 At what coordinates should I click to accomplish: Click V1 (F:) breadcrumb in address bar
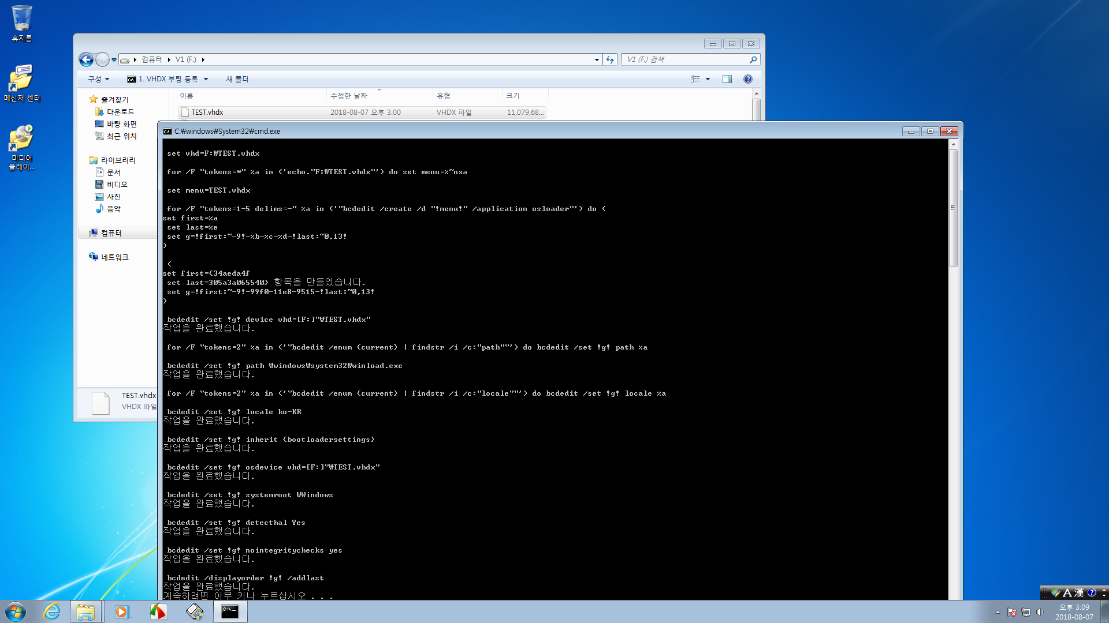click(185, 59)
